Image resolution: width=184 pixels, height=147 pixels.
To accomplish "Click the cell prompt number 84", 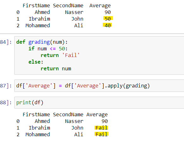I will tap(6, 42).
